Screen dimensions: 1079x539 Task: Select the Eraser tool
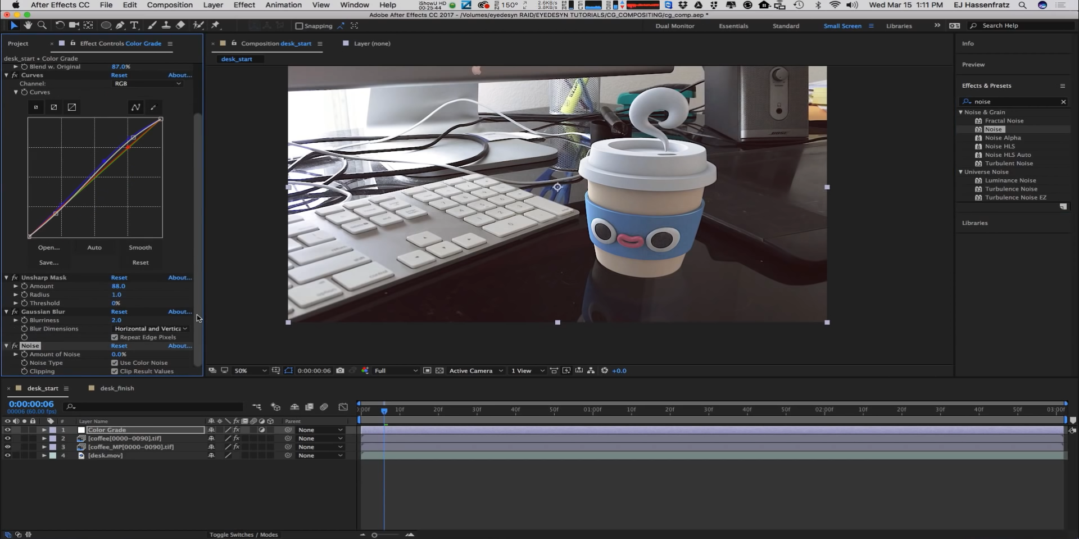pyautogui.click(x=180, y=25)
